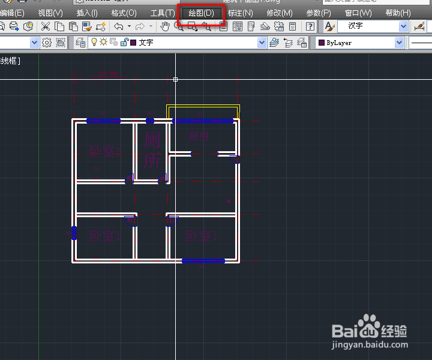The image size is (432, 360).
Task: Click the upper-left 卧室1 label
Action: point(105,151)
